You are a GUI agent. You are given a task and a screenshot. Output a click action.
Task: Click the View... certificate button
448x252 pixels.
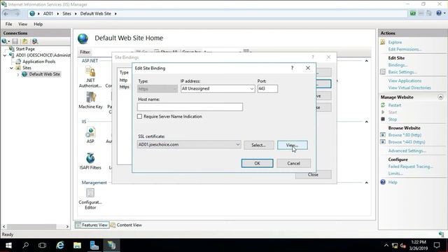pyautogui.click(x=293, y=145)
